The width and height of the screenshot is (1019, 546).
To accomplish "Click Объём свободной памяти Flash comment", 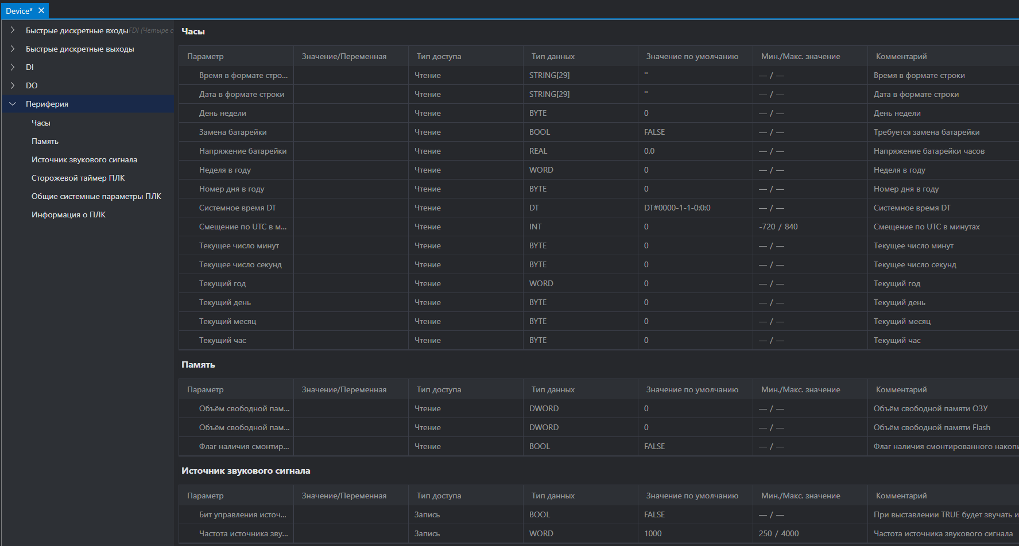I will tap(932, 427).
